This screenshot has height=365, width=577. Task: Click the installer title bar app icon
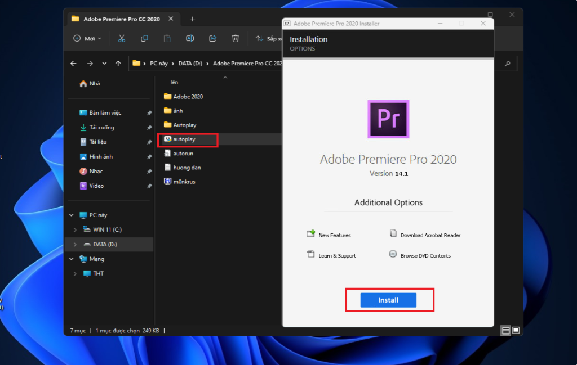(287, 24)
